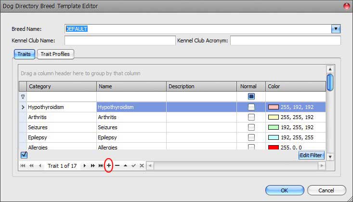Sort by Name column header

(131, 86)
